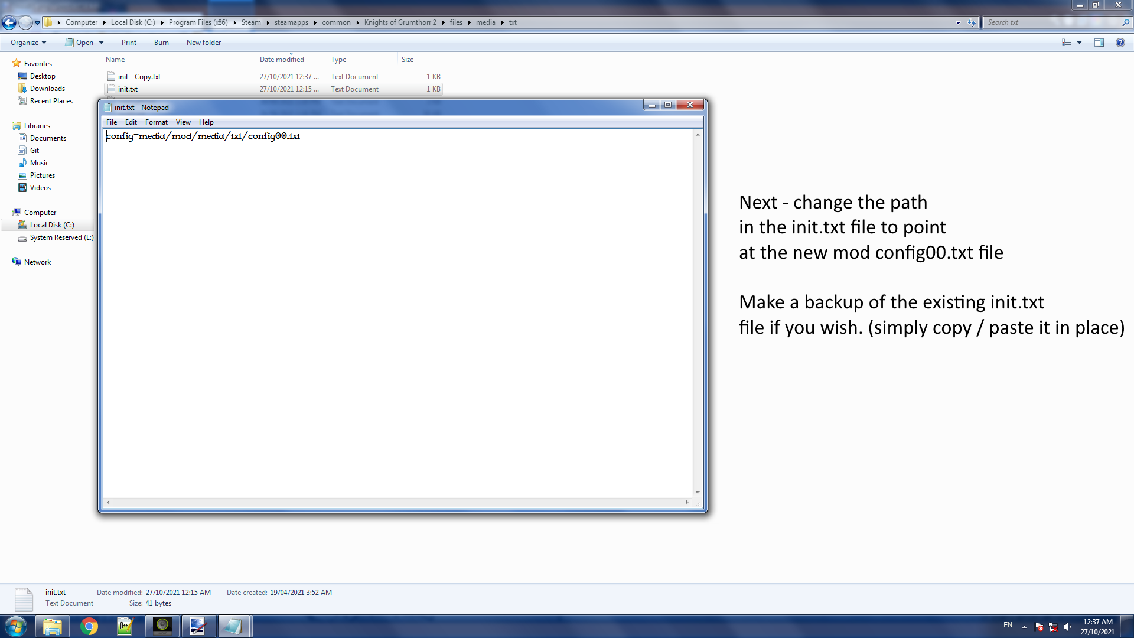This screenshot has width=1134, height=638.
Task: Click the EN language indicator
Action: coord(1008,625)
